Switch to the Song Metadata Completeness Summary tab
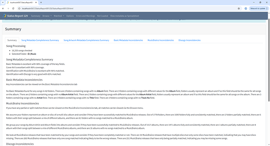The height and width of the screenshot is (146, 270). tap(40, 40)
